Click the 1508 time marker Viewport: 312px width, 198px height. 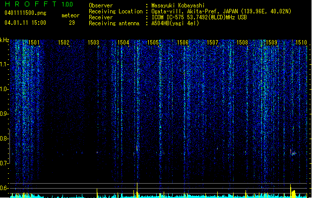pos(242,42)
